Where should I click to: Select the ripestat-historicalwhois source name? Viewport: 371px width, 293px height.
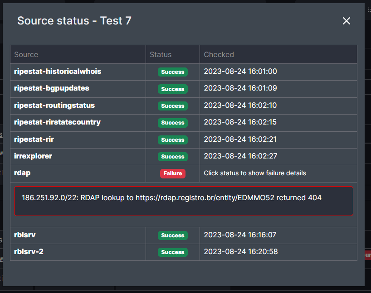58,72
